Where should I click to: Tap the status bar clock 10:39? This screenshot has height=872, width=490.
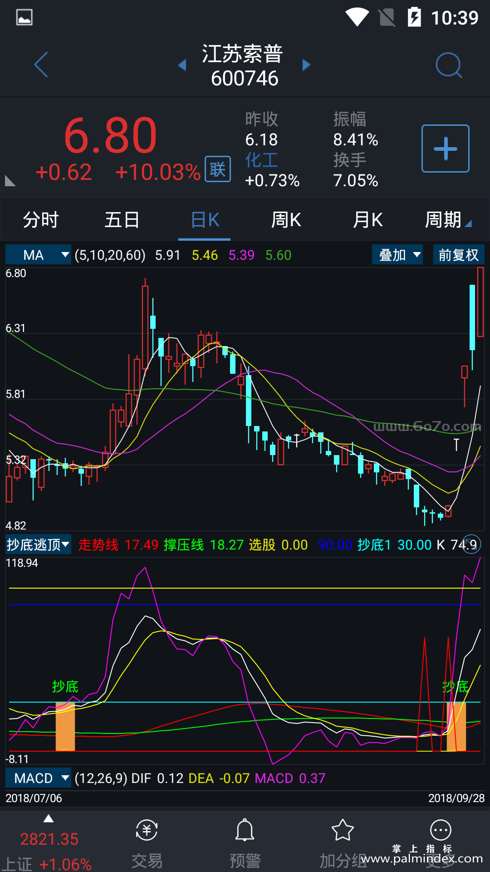(x=454, y=18)
